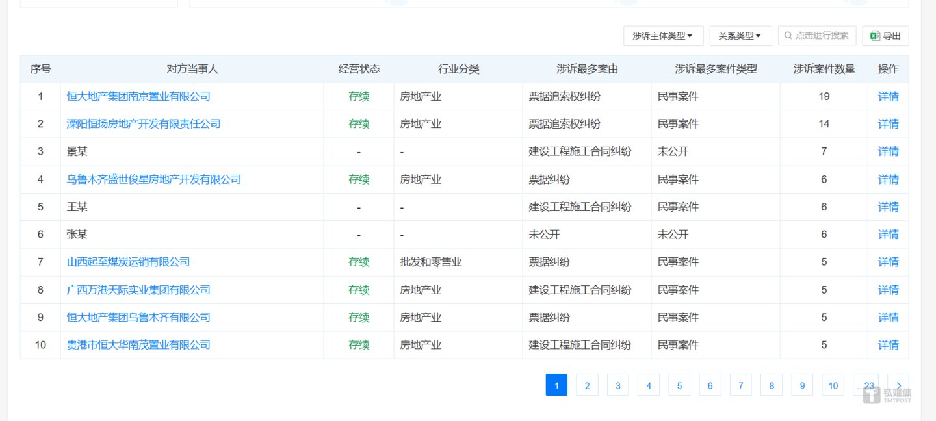Open 恒大地产集团南京置业有限公司 company link
936x421 pixels.
pyautogui.click(x=138, y=96)
